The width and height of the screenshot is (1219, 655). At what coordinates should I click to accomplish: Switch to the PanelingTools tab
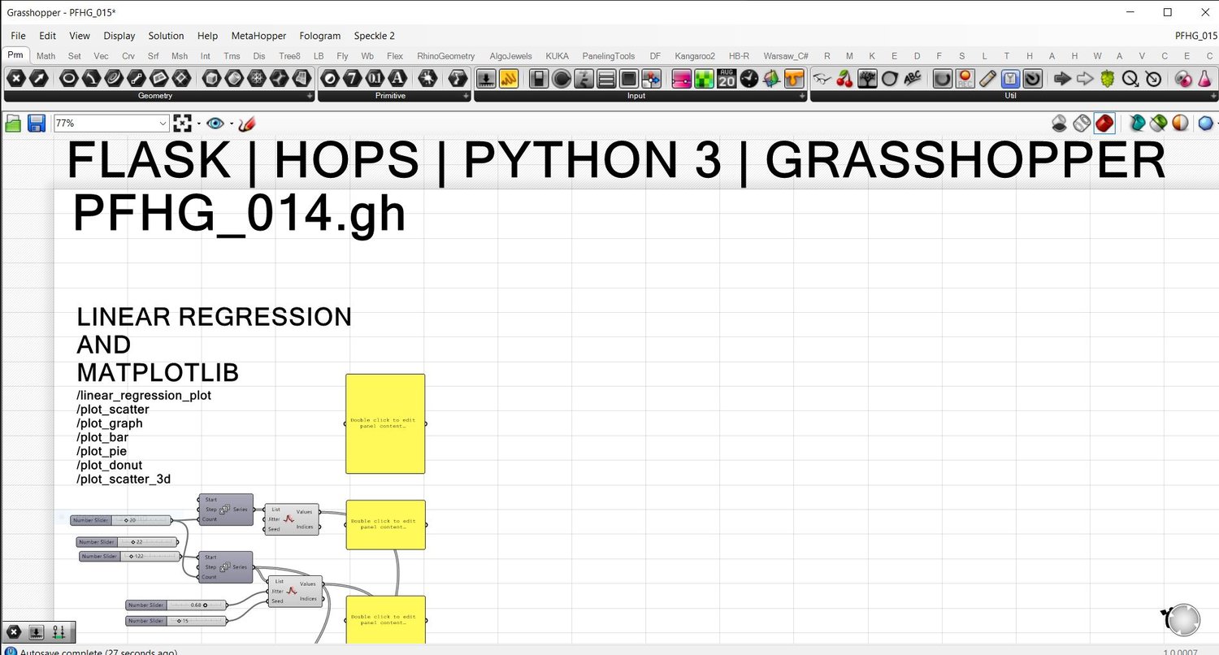(609, 56)
